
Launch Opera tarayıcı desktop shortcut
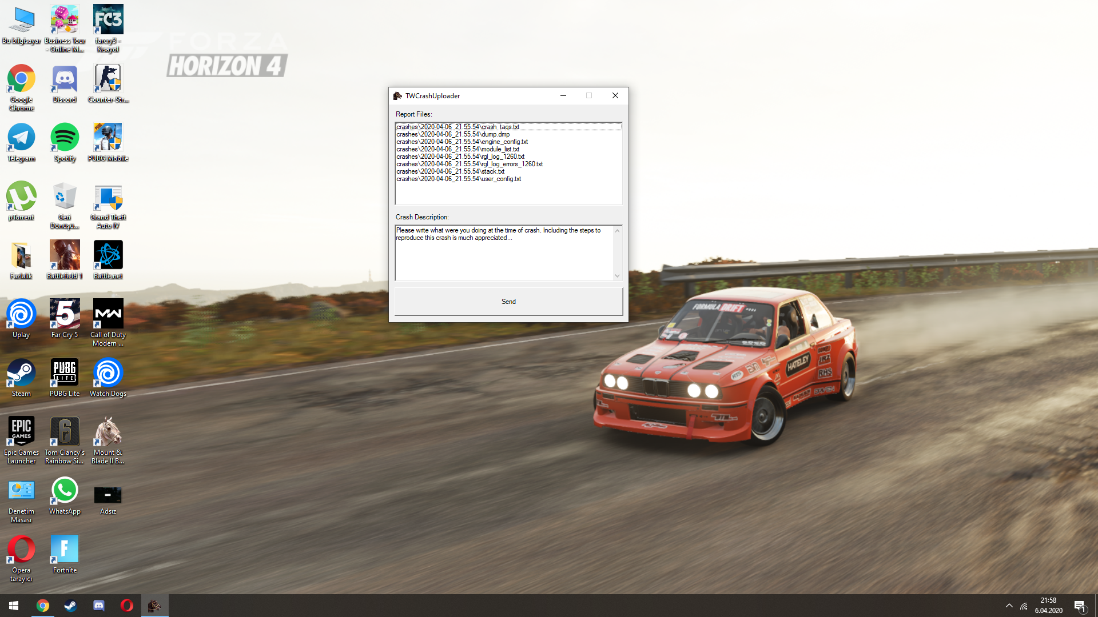click(21, 558)
